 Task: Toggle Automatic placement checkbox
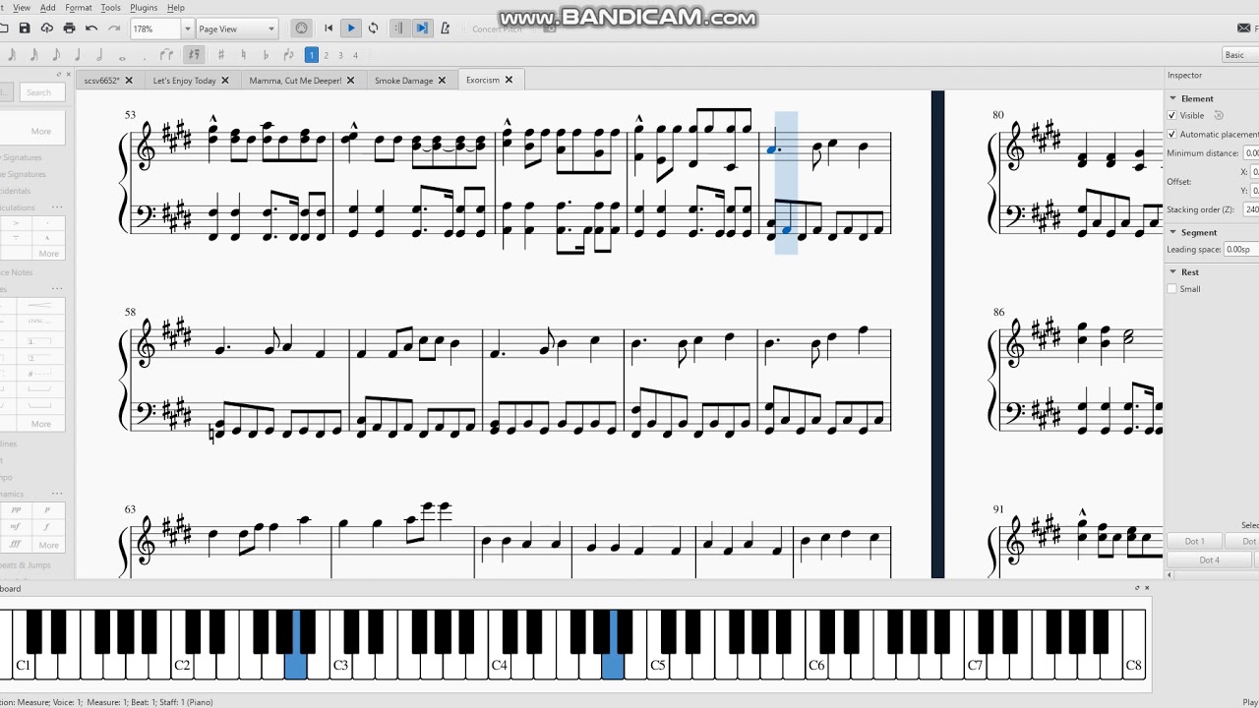pos(1171,134)
